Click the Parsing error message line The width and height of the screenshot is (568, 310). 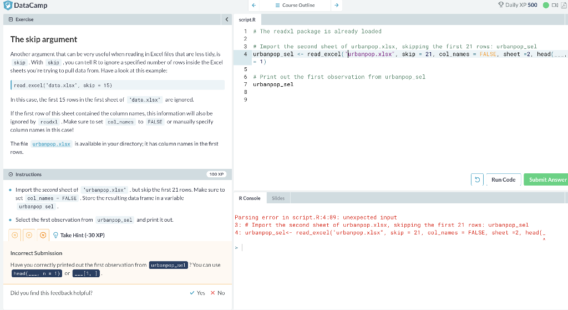[316, 217]
